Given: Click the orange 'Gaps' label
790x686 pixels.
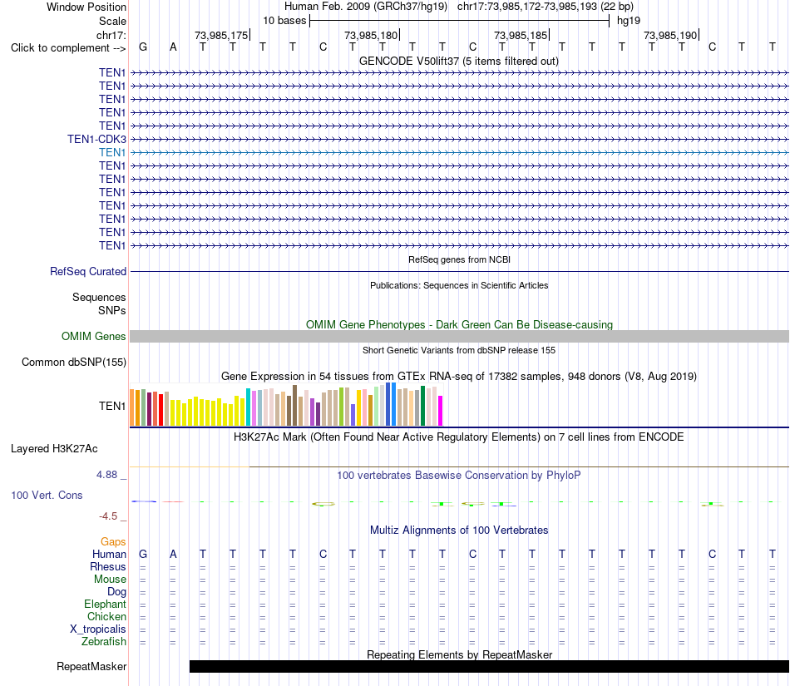Looking at the screenshot, I should pos(113,541).
